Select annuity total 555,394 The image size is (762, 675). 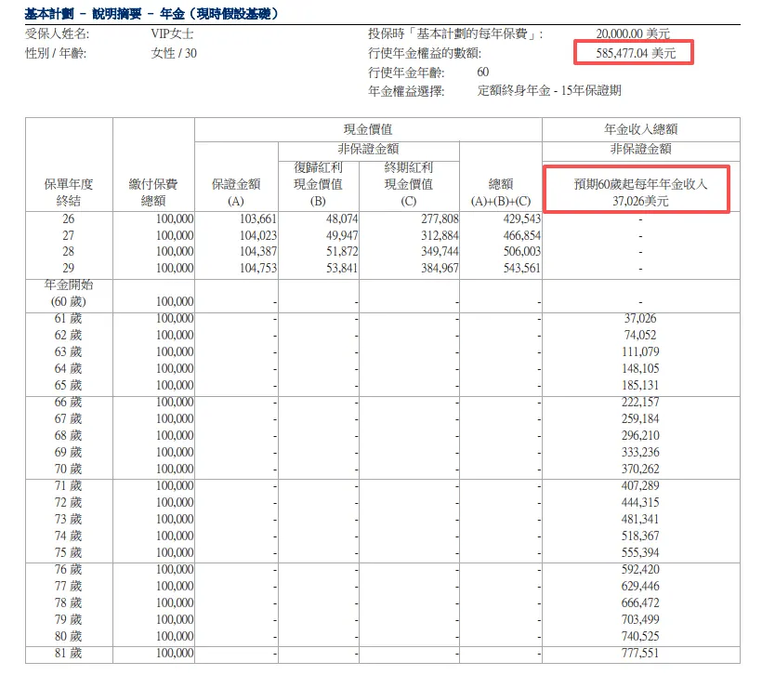(640, 553)
